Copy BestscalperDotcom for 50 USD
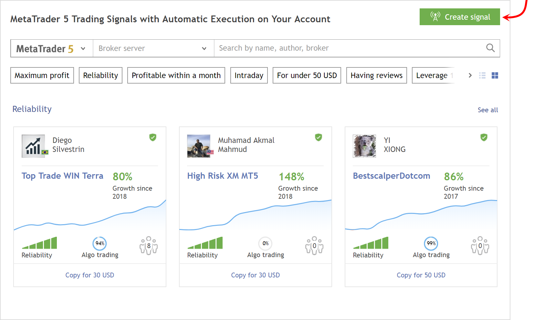The image size is (534, 320). tap(421, 275)
